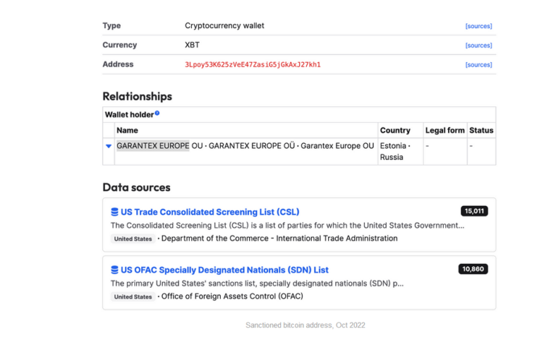Open US OFAC Specially Designated Nationals link
The height and width of the screenshot is (337, 556).
coord(224,270)
